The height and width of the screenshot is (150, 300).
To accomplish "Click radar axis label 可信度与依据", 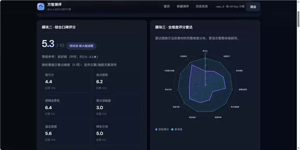I will [x=169, y=71].
